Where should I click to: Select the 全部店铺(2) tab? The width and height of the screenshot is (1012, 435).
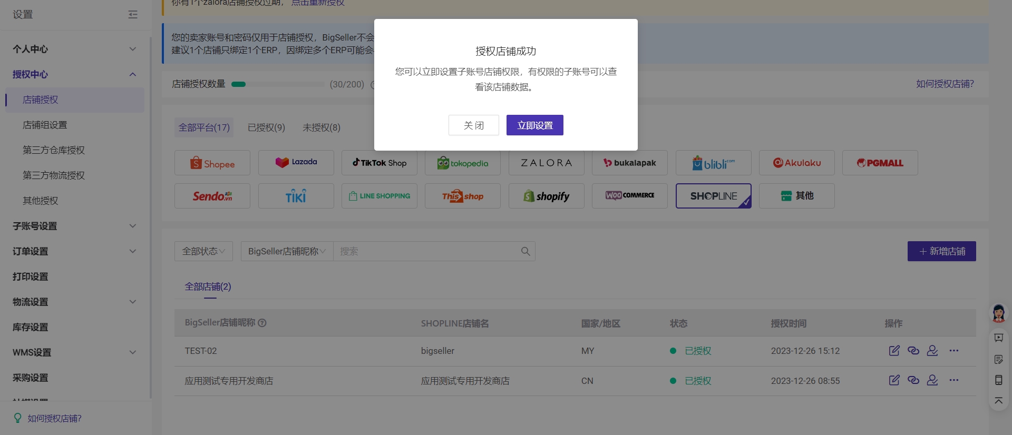click(x=208, y=286)
